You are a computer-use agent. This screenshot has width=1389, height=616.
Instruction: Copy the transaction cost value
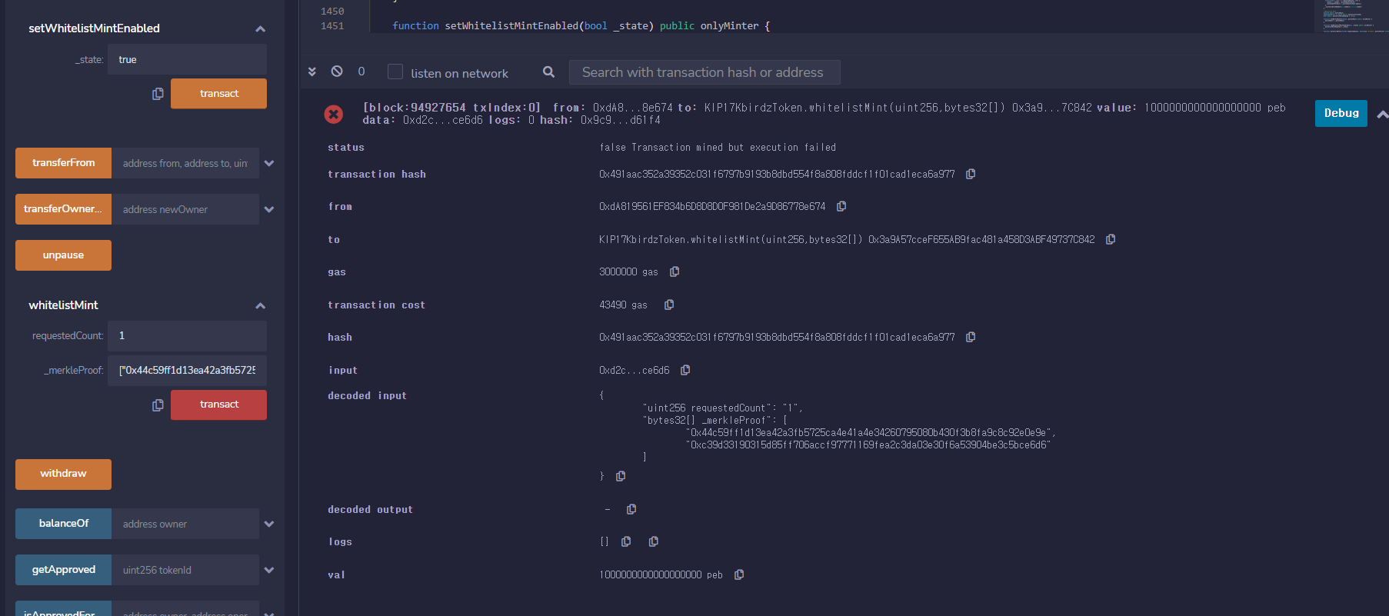tap(669, 305)
